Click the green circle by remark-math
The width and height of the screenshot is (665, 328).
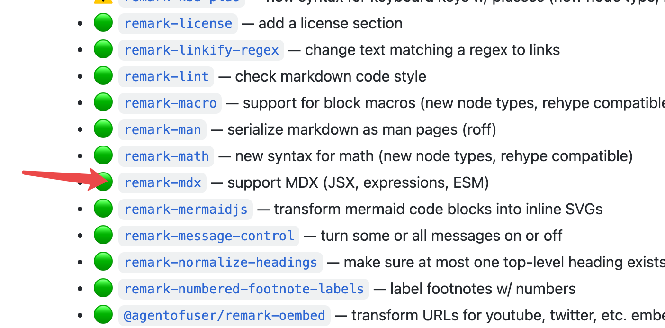coord(103,155)
